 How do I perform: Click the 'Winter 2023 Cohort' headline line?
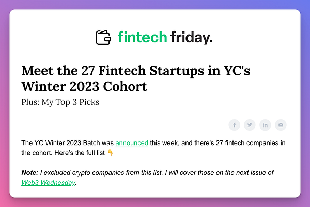pyautogui.click(x=84, y=87)
